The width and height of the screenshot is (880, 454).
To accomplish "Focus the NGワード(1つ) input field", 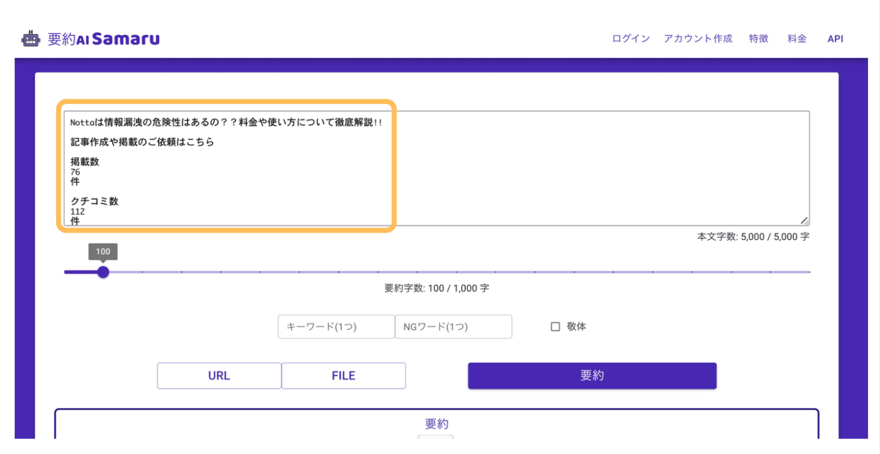I will coord(454,326).
